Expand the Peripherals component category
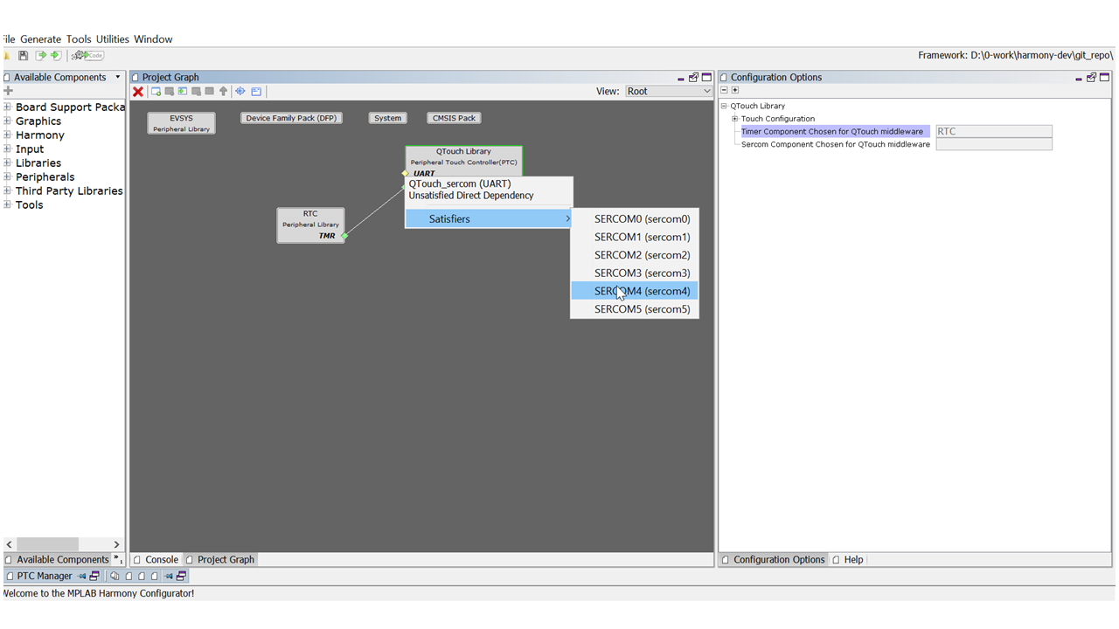This screenshot has height=629, width=1119. coord(8,177)
